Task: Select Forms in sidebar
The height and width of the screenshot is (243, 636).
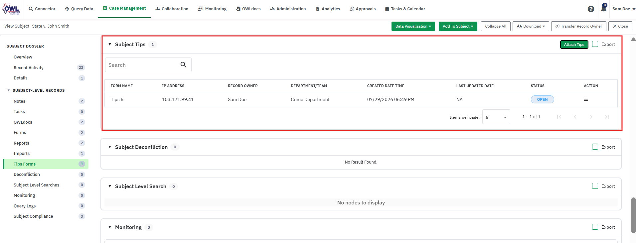Action: coord(20,133)
